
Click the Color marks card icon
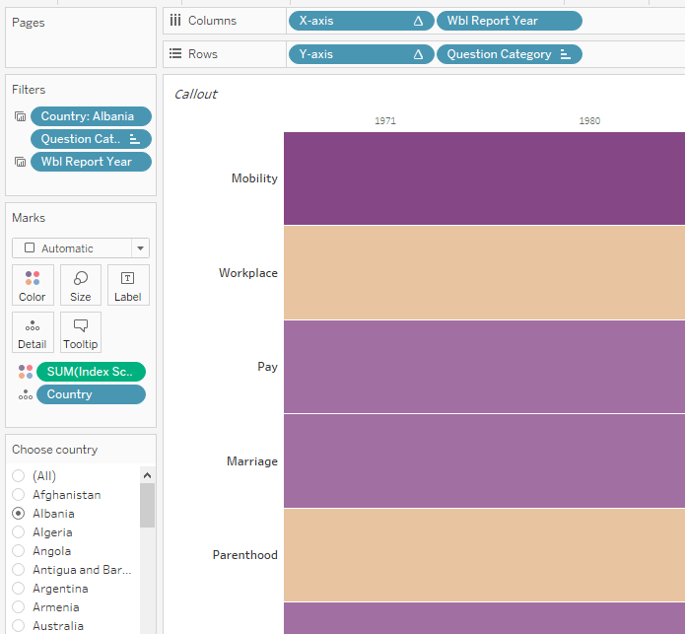33,285
